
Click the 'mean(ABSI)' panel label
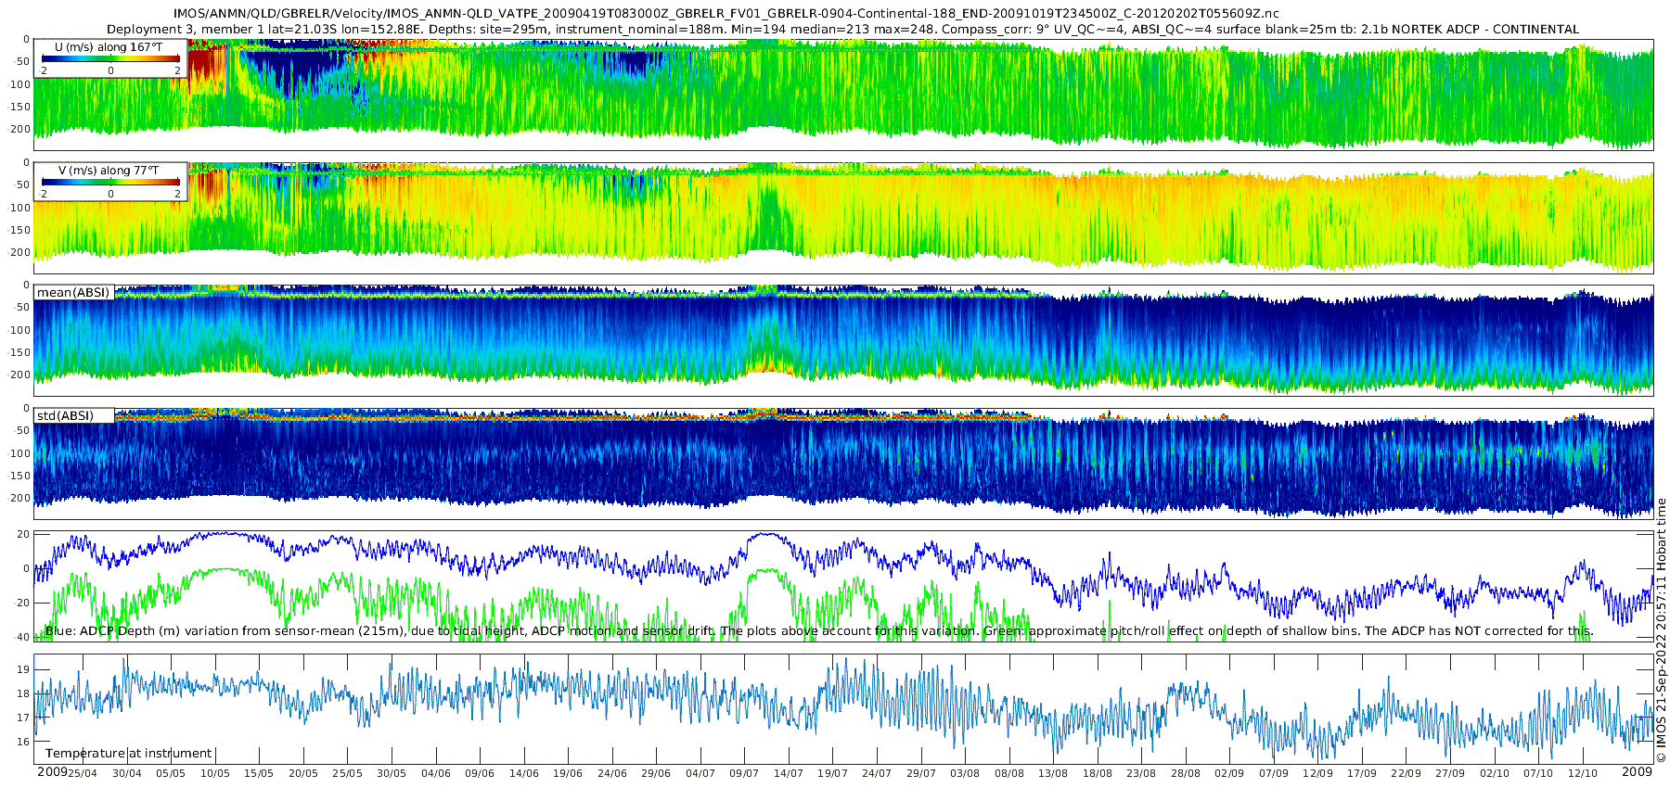(73, 293)
